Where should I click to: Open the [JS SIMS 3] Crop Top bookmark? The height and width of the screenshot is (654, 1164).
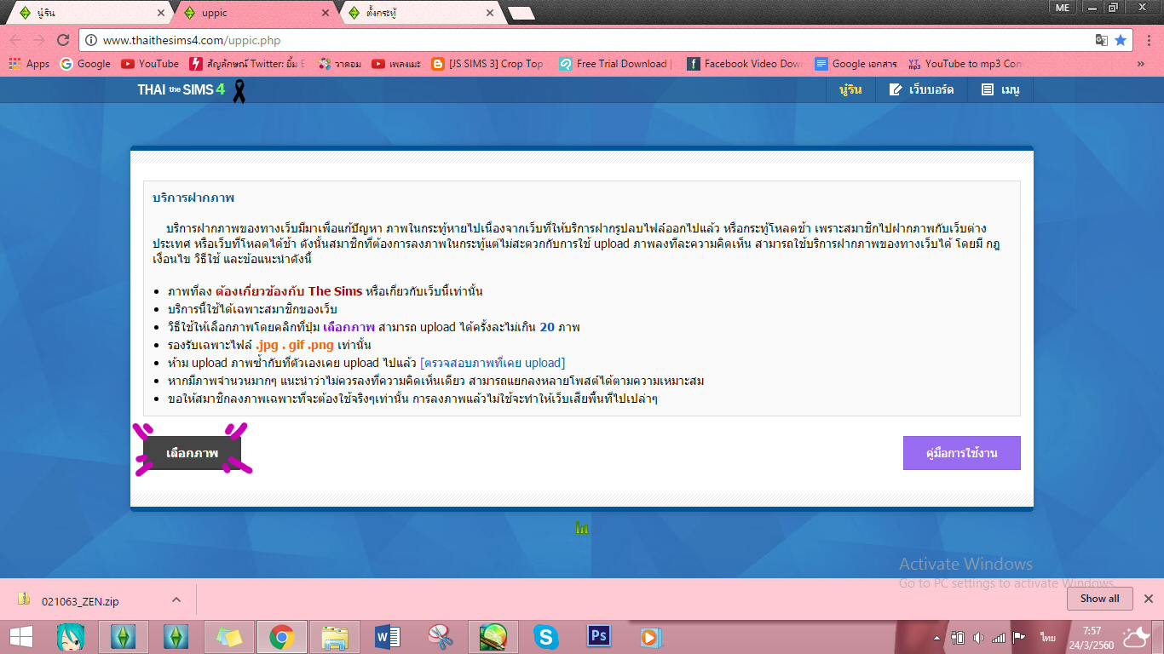(487, 64)
